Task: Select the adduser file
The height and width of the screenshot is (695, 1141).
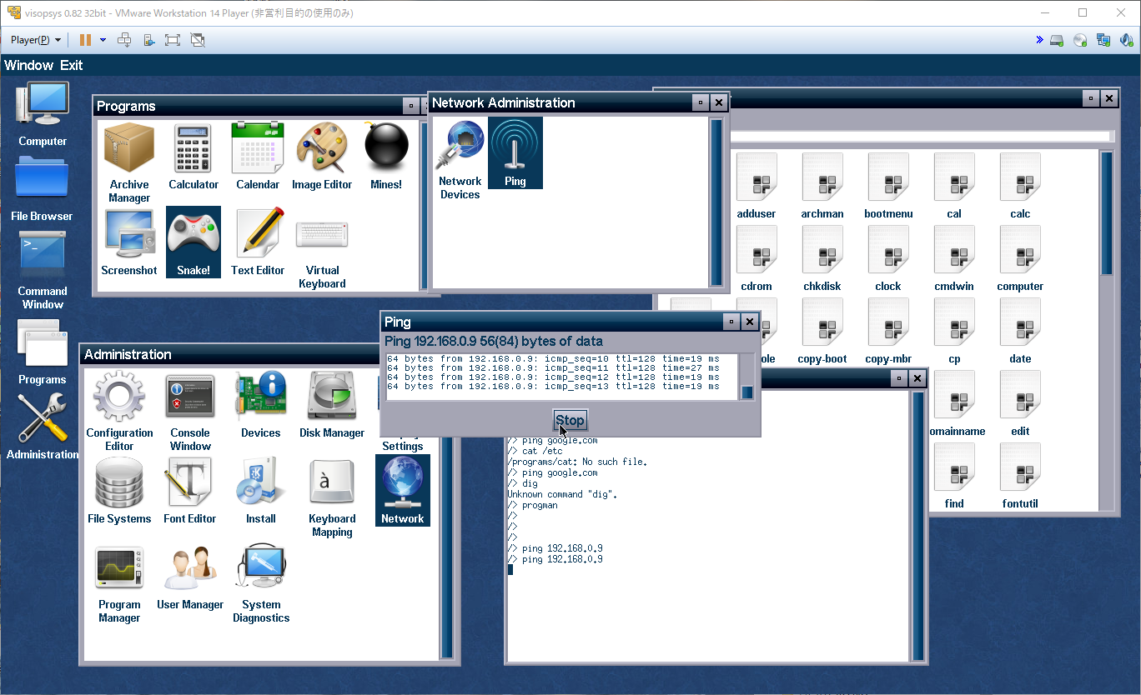Action: 756,186
